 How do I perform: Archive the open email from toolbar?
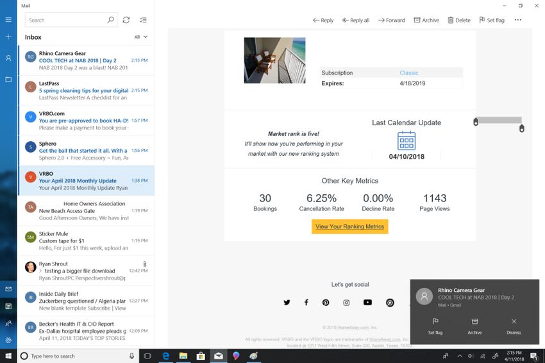[426, 20]
